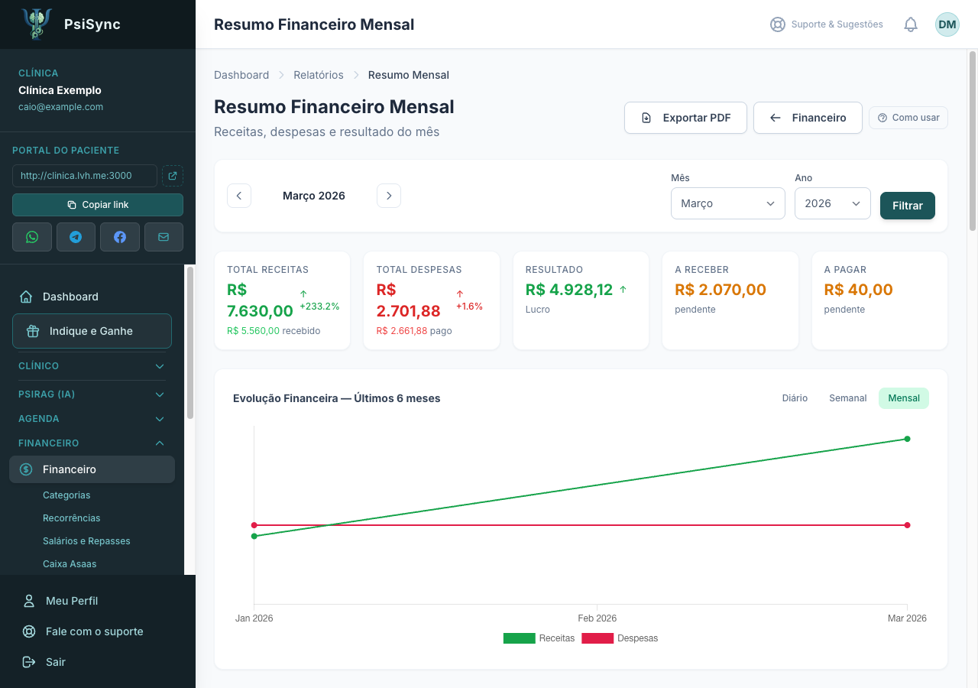Toggle Receitas series via green legend swatch

click(520, 638)
